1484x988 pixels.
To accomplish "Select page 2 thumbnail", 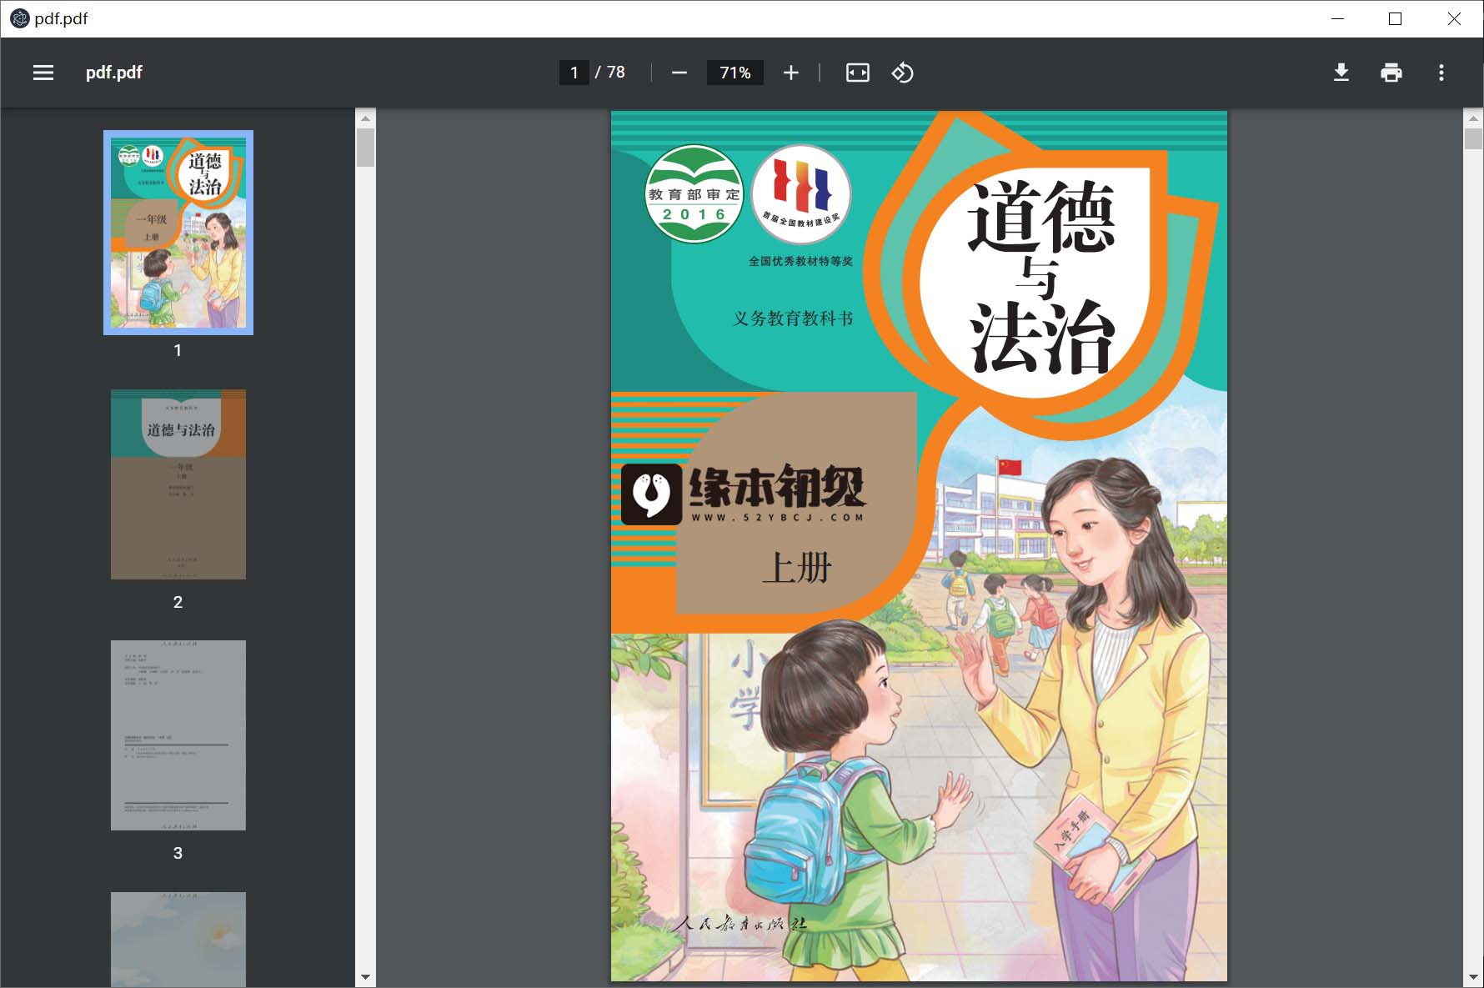I will pos(178,484).
